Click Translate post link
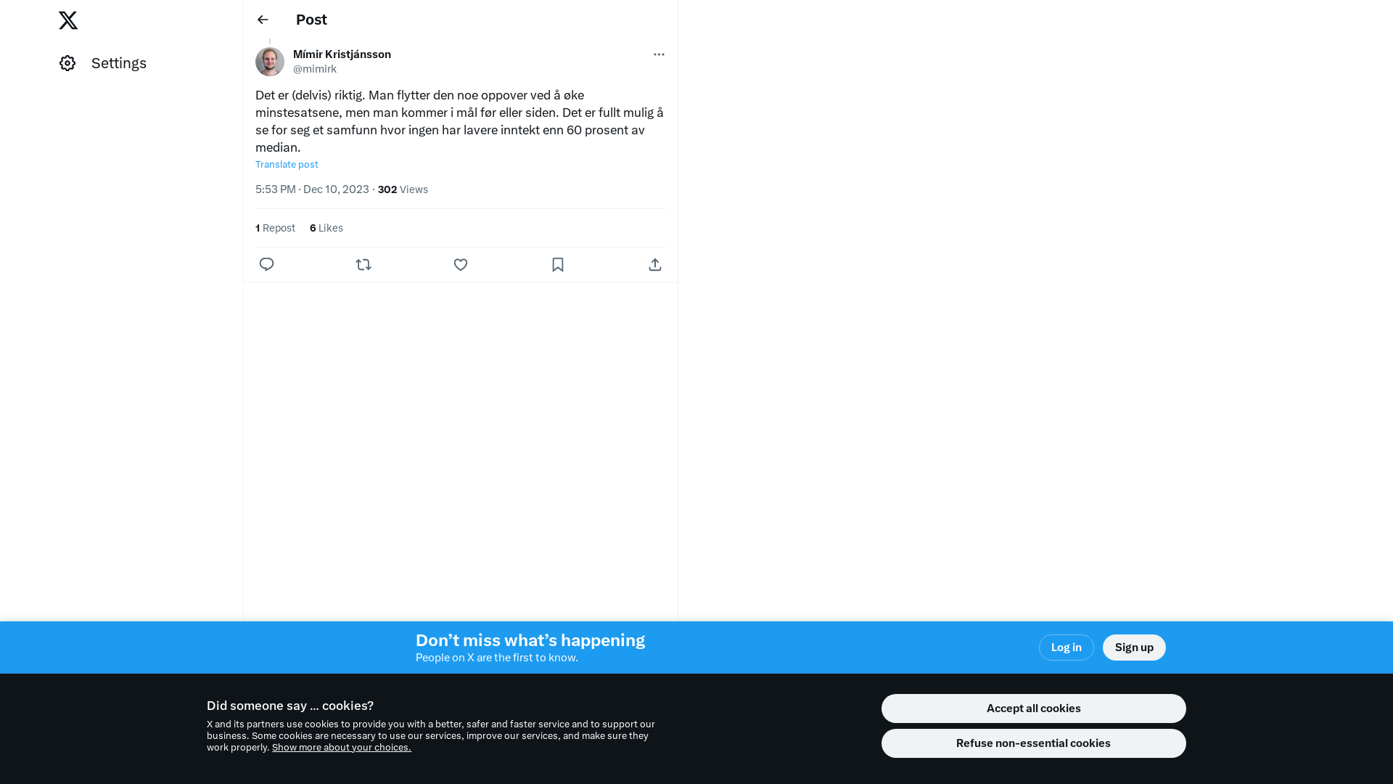The image size is (1393, 784). click(287, 165)
